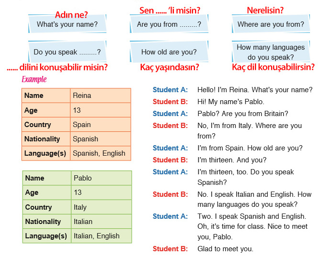
Task: Click the "How old are you?" card
Action: tap(169, 52)
